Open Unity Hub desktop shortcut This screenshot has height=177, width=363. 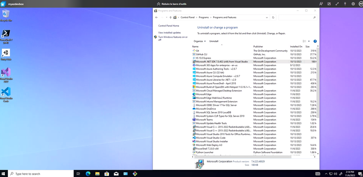point(6,55)
